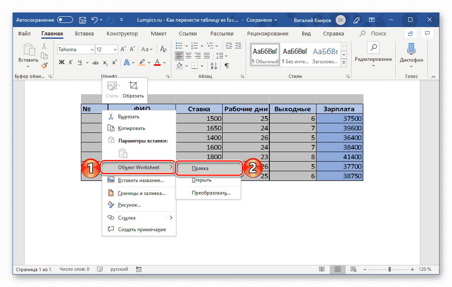The width and height of the screenshot is (452, 287).
Task: Toggle bold formatting (Ж)
Action: pos(62,62)
